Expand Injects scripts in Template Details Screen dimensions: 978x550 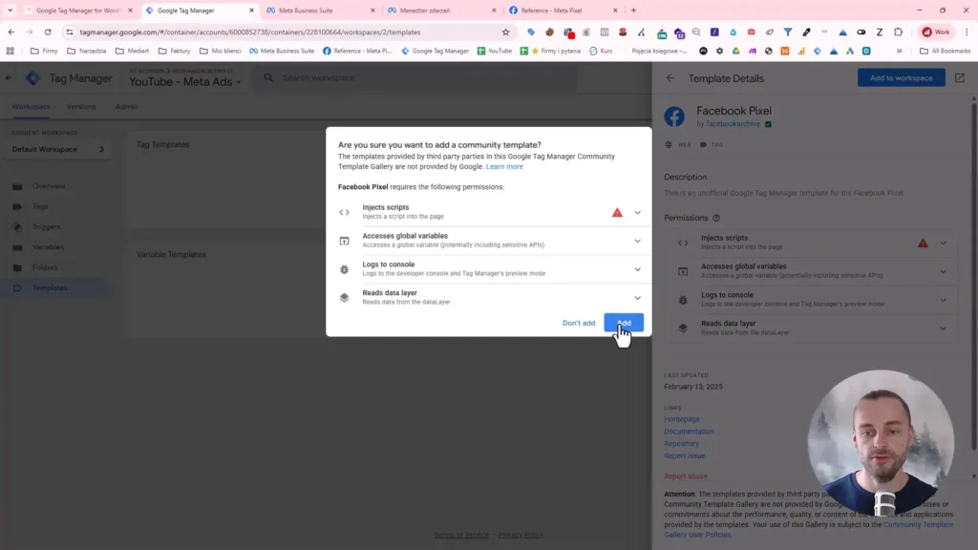[x=943, y=243]
